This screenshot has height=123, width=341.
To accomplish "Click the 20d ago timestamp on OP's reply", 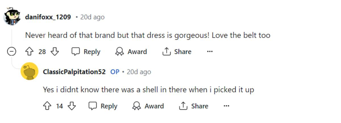I will point(139,72).
